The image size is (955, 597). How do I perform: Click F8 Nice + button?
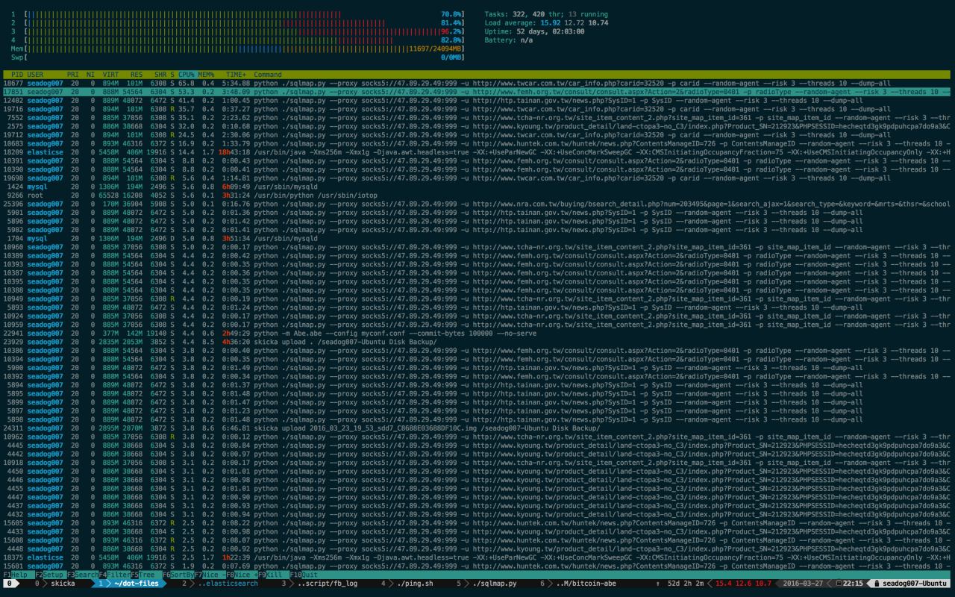tap(242, 575)
